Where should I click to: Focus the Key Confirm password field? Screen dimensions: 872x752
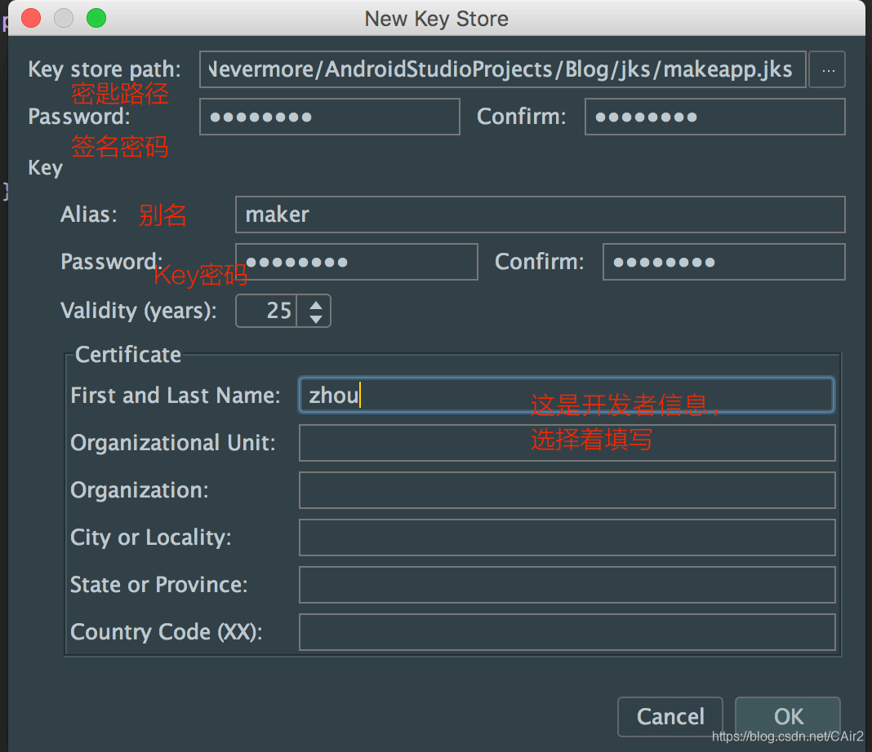723,262
